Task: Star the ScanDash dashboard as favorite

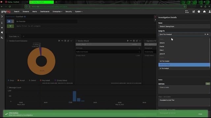Action: (25, 17)
